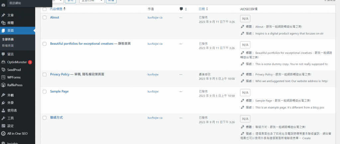
Task: Open the date filter dropdown
Action: pos(92,1)
